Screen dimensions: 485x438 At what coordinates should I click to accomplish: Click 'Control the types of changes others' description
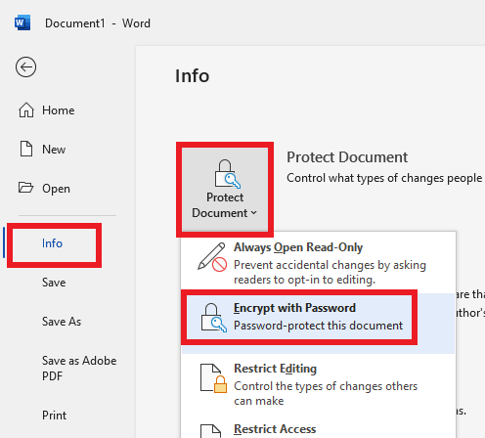(x=326, y=386)
